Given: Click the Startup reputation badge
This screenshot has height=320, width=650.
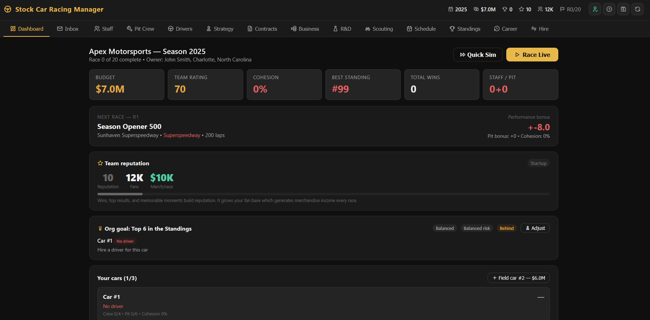Looking at the screenshot, I should coord(538,163).
